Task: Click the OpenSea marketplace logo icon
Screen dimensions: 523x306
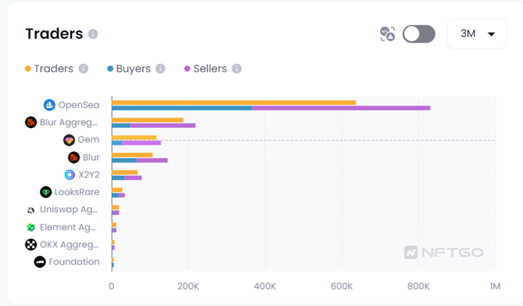Action: click(50, 105)
